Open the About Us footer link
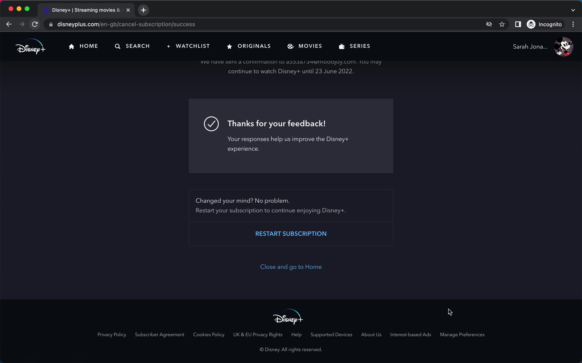Screen dimensions: 582x363 pyautogui.click(x=371, y=335)
